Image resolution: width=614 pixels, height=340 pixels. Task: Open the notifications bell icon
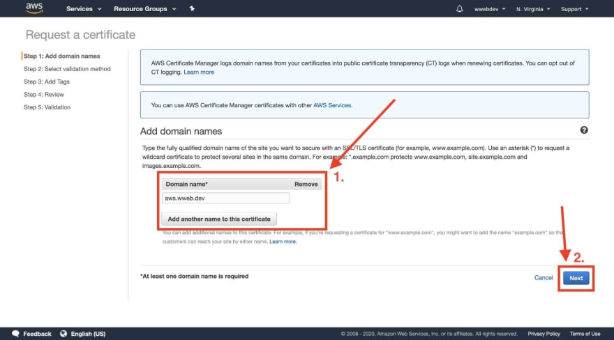click(459, 8)
